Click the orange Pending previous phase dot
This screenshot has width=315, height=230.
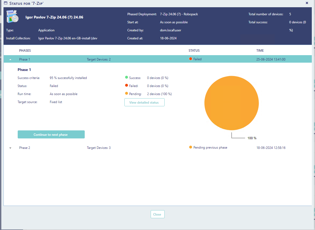[x=190, y=147]
